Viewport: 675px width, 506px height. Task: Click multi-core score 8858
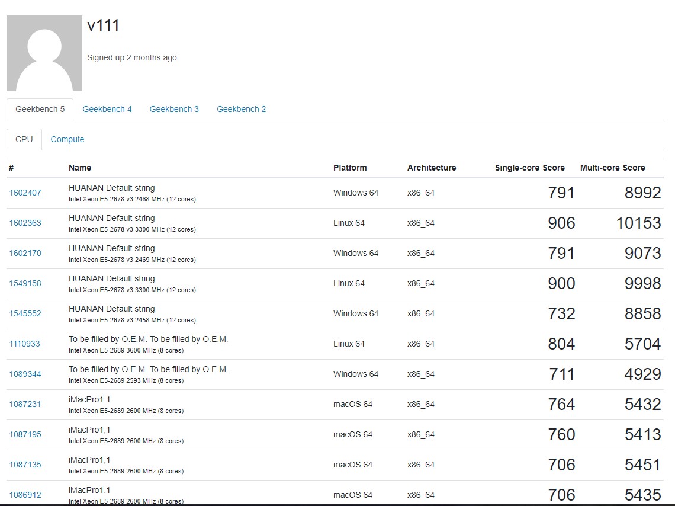click(x=642, y=313)
